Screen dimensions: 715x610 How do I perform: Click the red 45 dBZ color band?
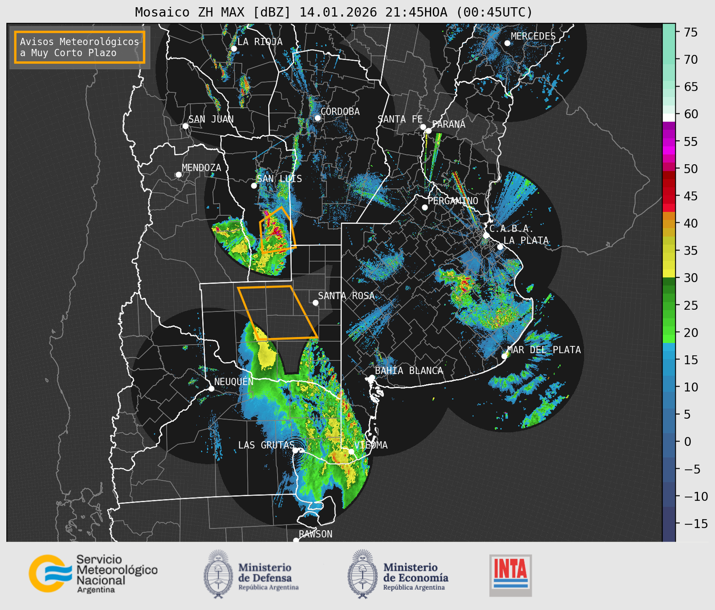click(669, 196)
